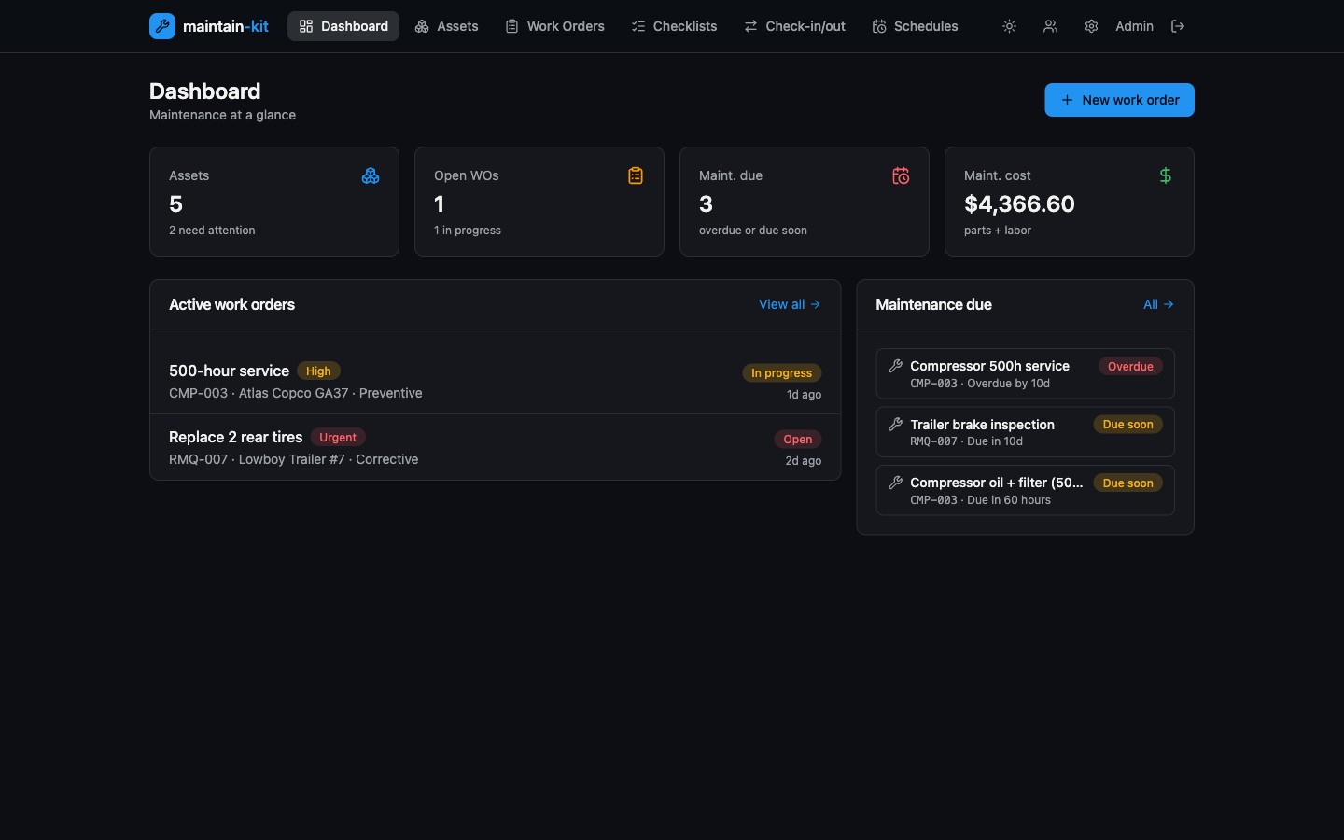Image resolution: width=1344 pixels, height=840 pixels.
Task: Click wrench icon beside Compressor 500h service
Action: coord(895,366)
